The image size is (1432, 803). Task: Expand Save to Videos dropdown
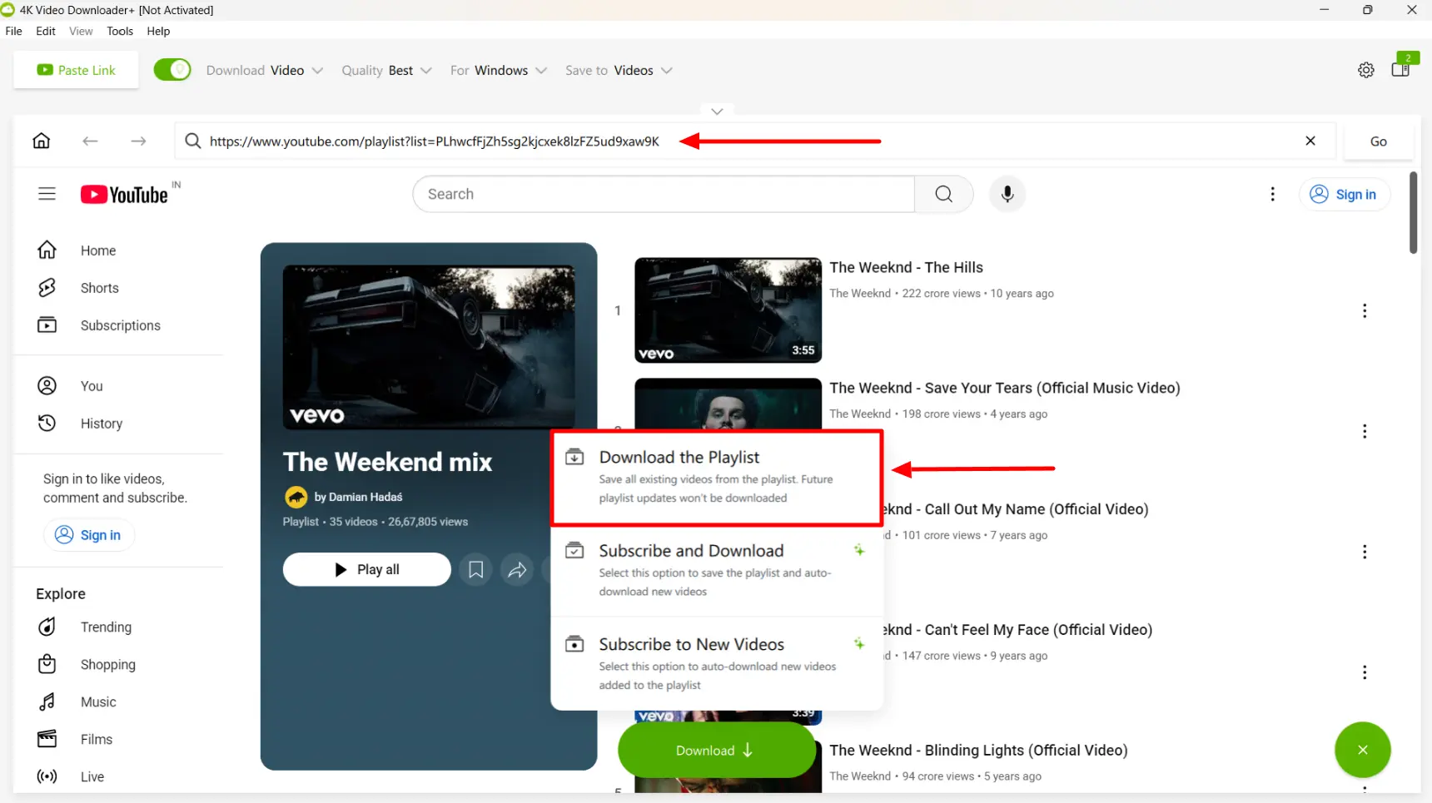click(619, 70)
